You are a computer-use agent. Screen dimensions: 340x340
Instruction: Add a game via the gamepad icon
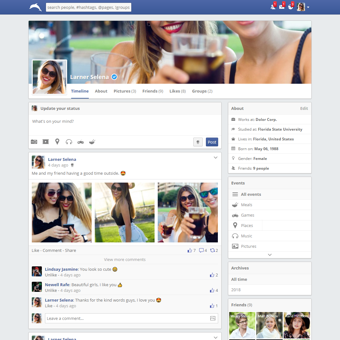(x=80, y=142)
